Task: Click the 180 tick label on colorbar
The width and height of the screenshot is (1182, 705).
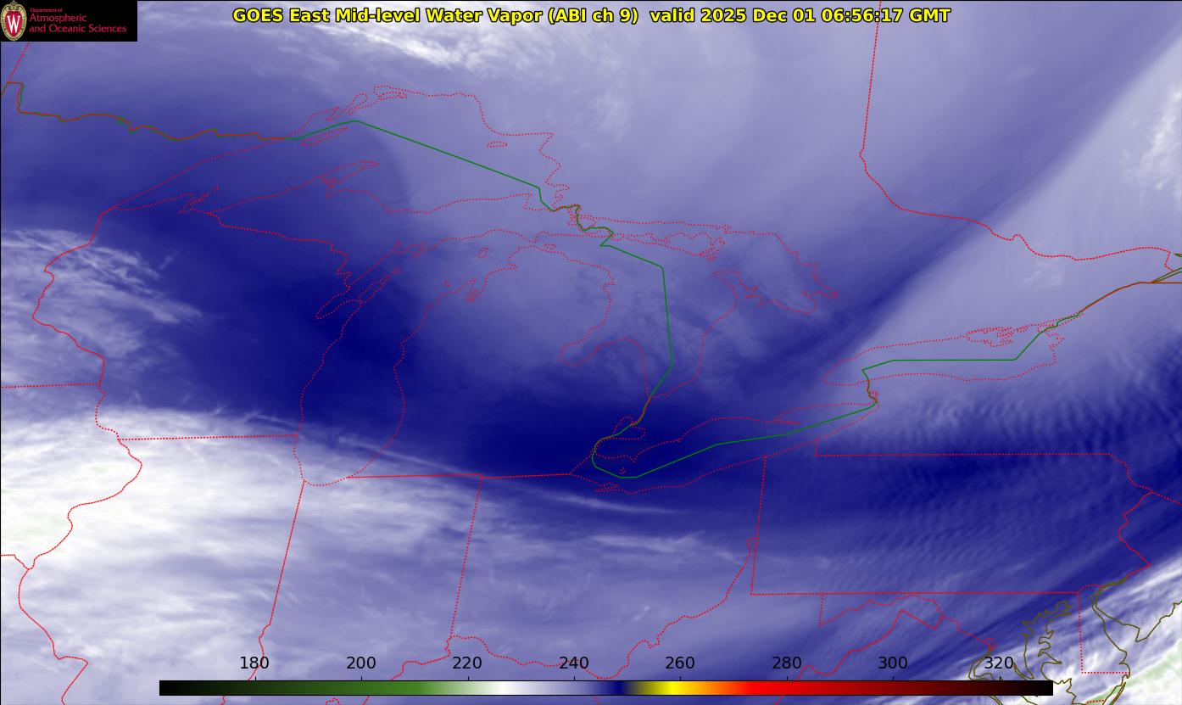Action: point(254,663)
